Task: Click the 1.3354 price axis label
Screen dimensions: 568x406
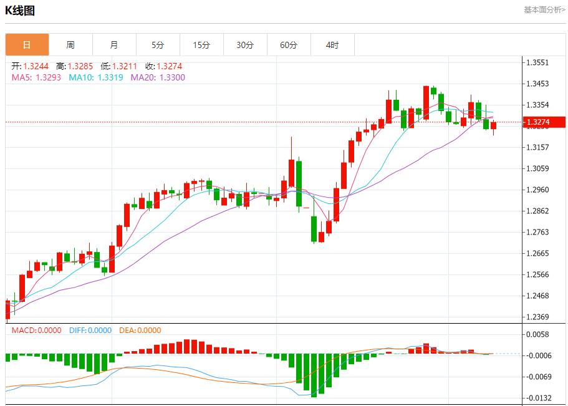Action: click(x=537, y=105)
